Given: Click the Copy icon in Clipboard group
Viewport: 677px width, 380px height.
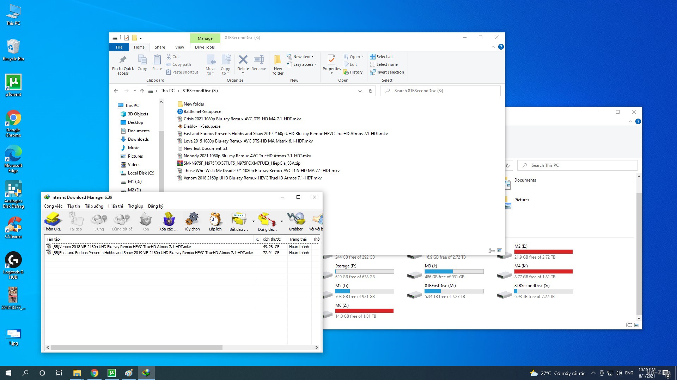Looking at the screenshot, I should [x=142, y=63].
